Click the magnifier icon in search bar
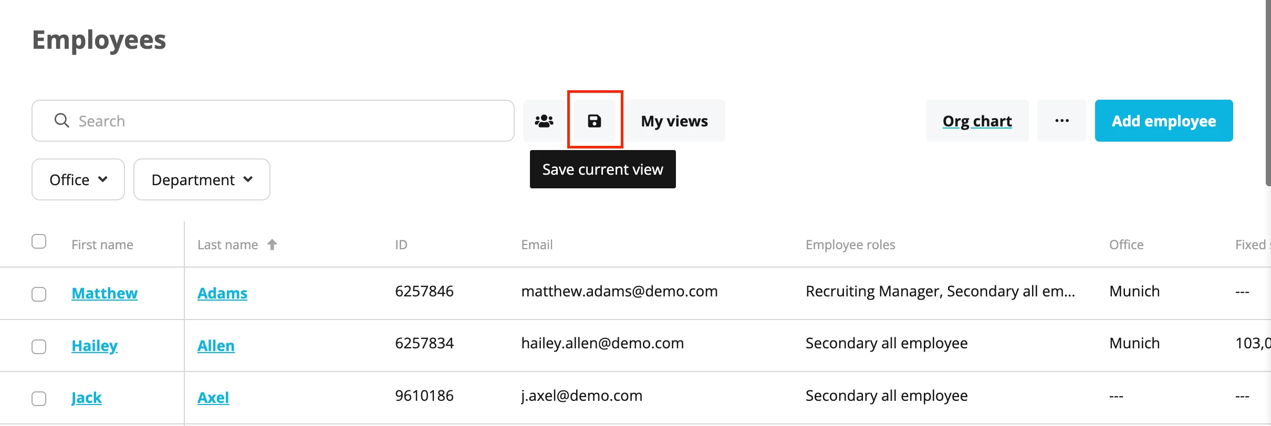The width and height of the screenshot is (1271, 426). click(x=61, y=121)
